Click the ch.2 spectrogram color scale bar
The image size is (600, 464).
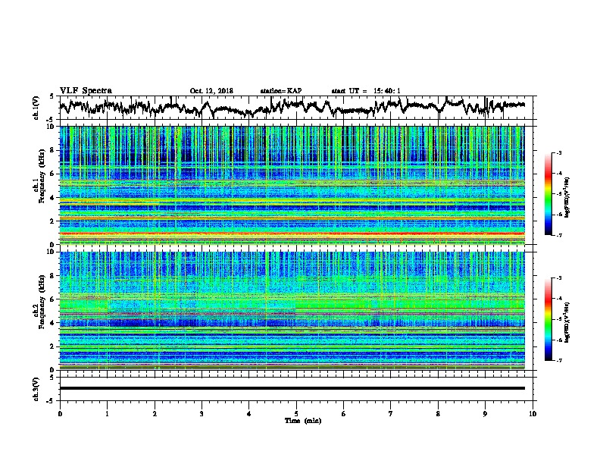click(x=548, y=319)
